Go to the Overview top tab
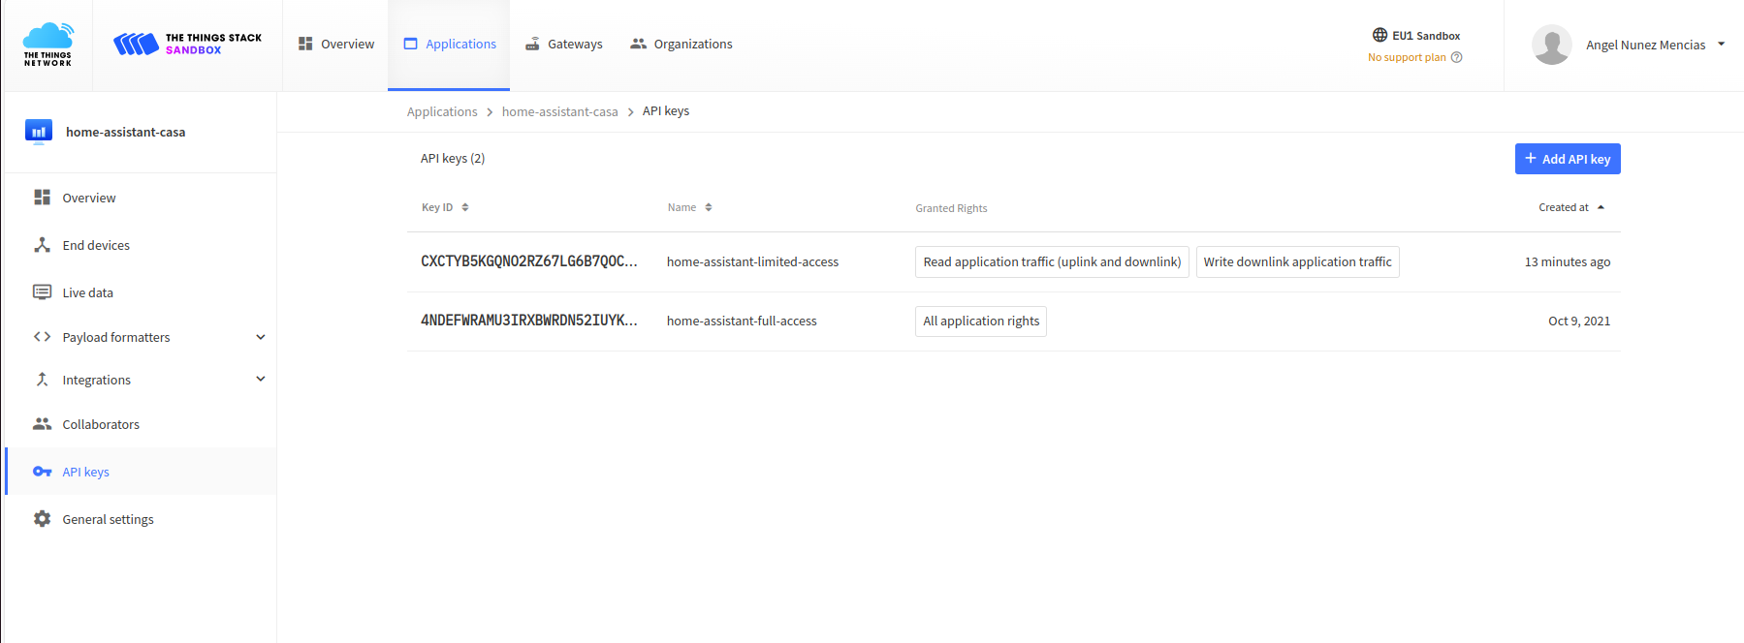 [335, 44]
